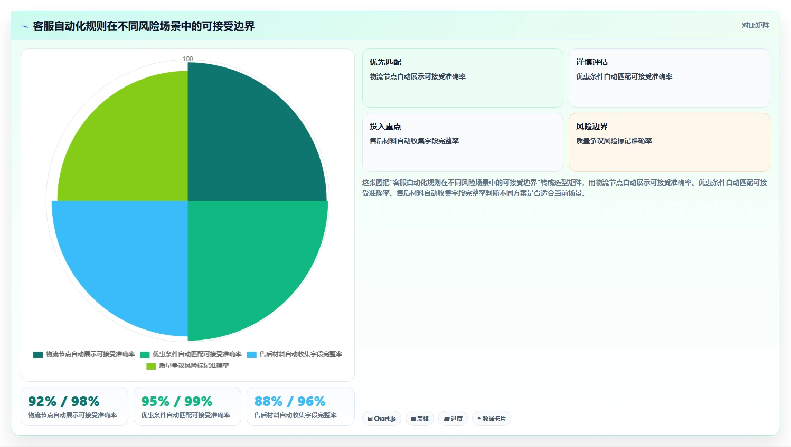Click the 数据卡片 tag

pyautogui.click(x=491, y=419)
